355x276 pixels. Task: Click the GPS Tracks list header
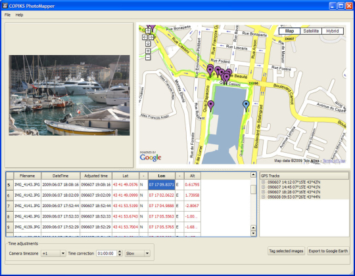click(304, 176)
